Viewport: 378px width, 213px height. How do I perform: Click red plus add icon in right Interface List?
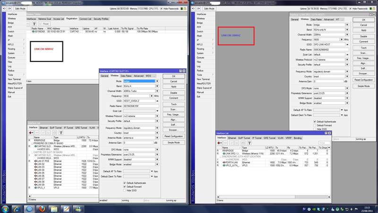pos(219,143)
